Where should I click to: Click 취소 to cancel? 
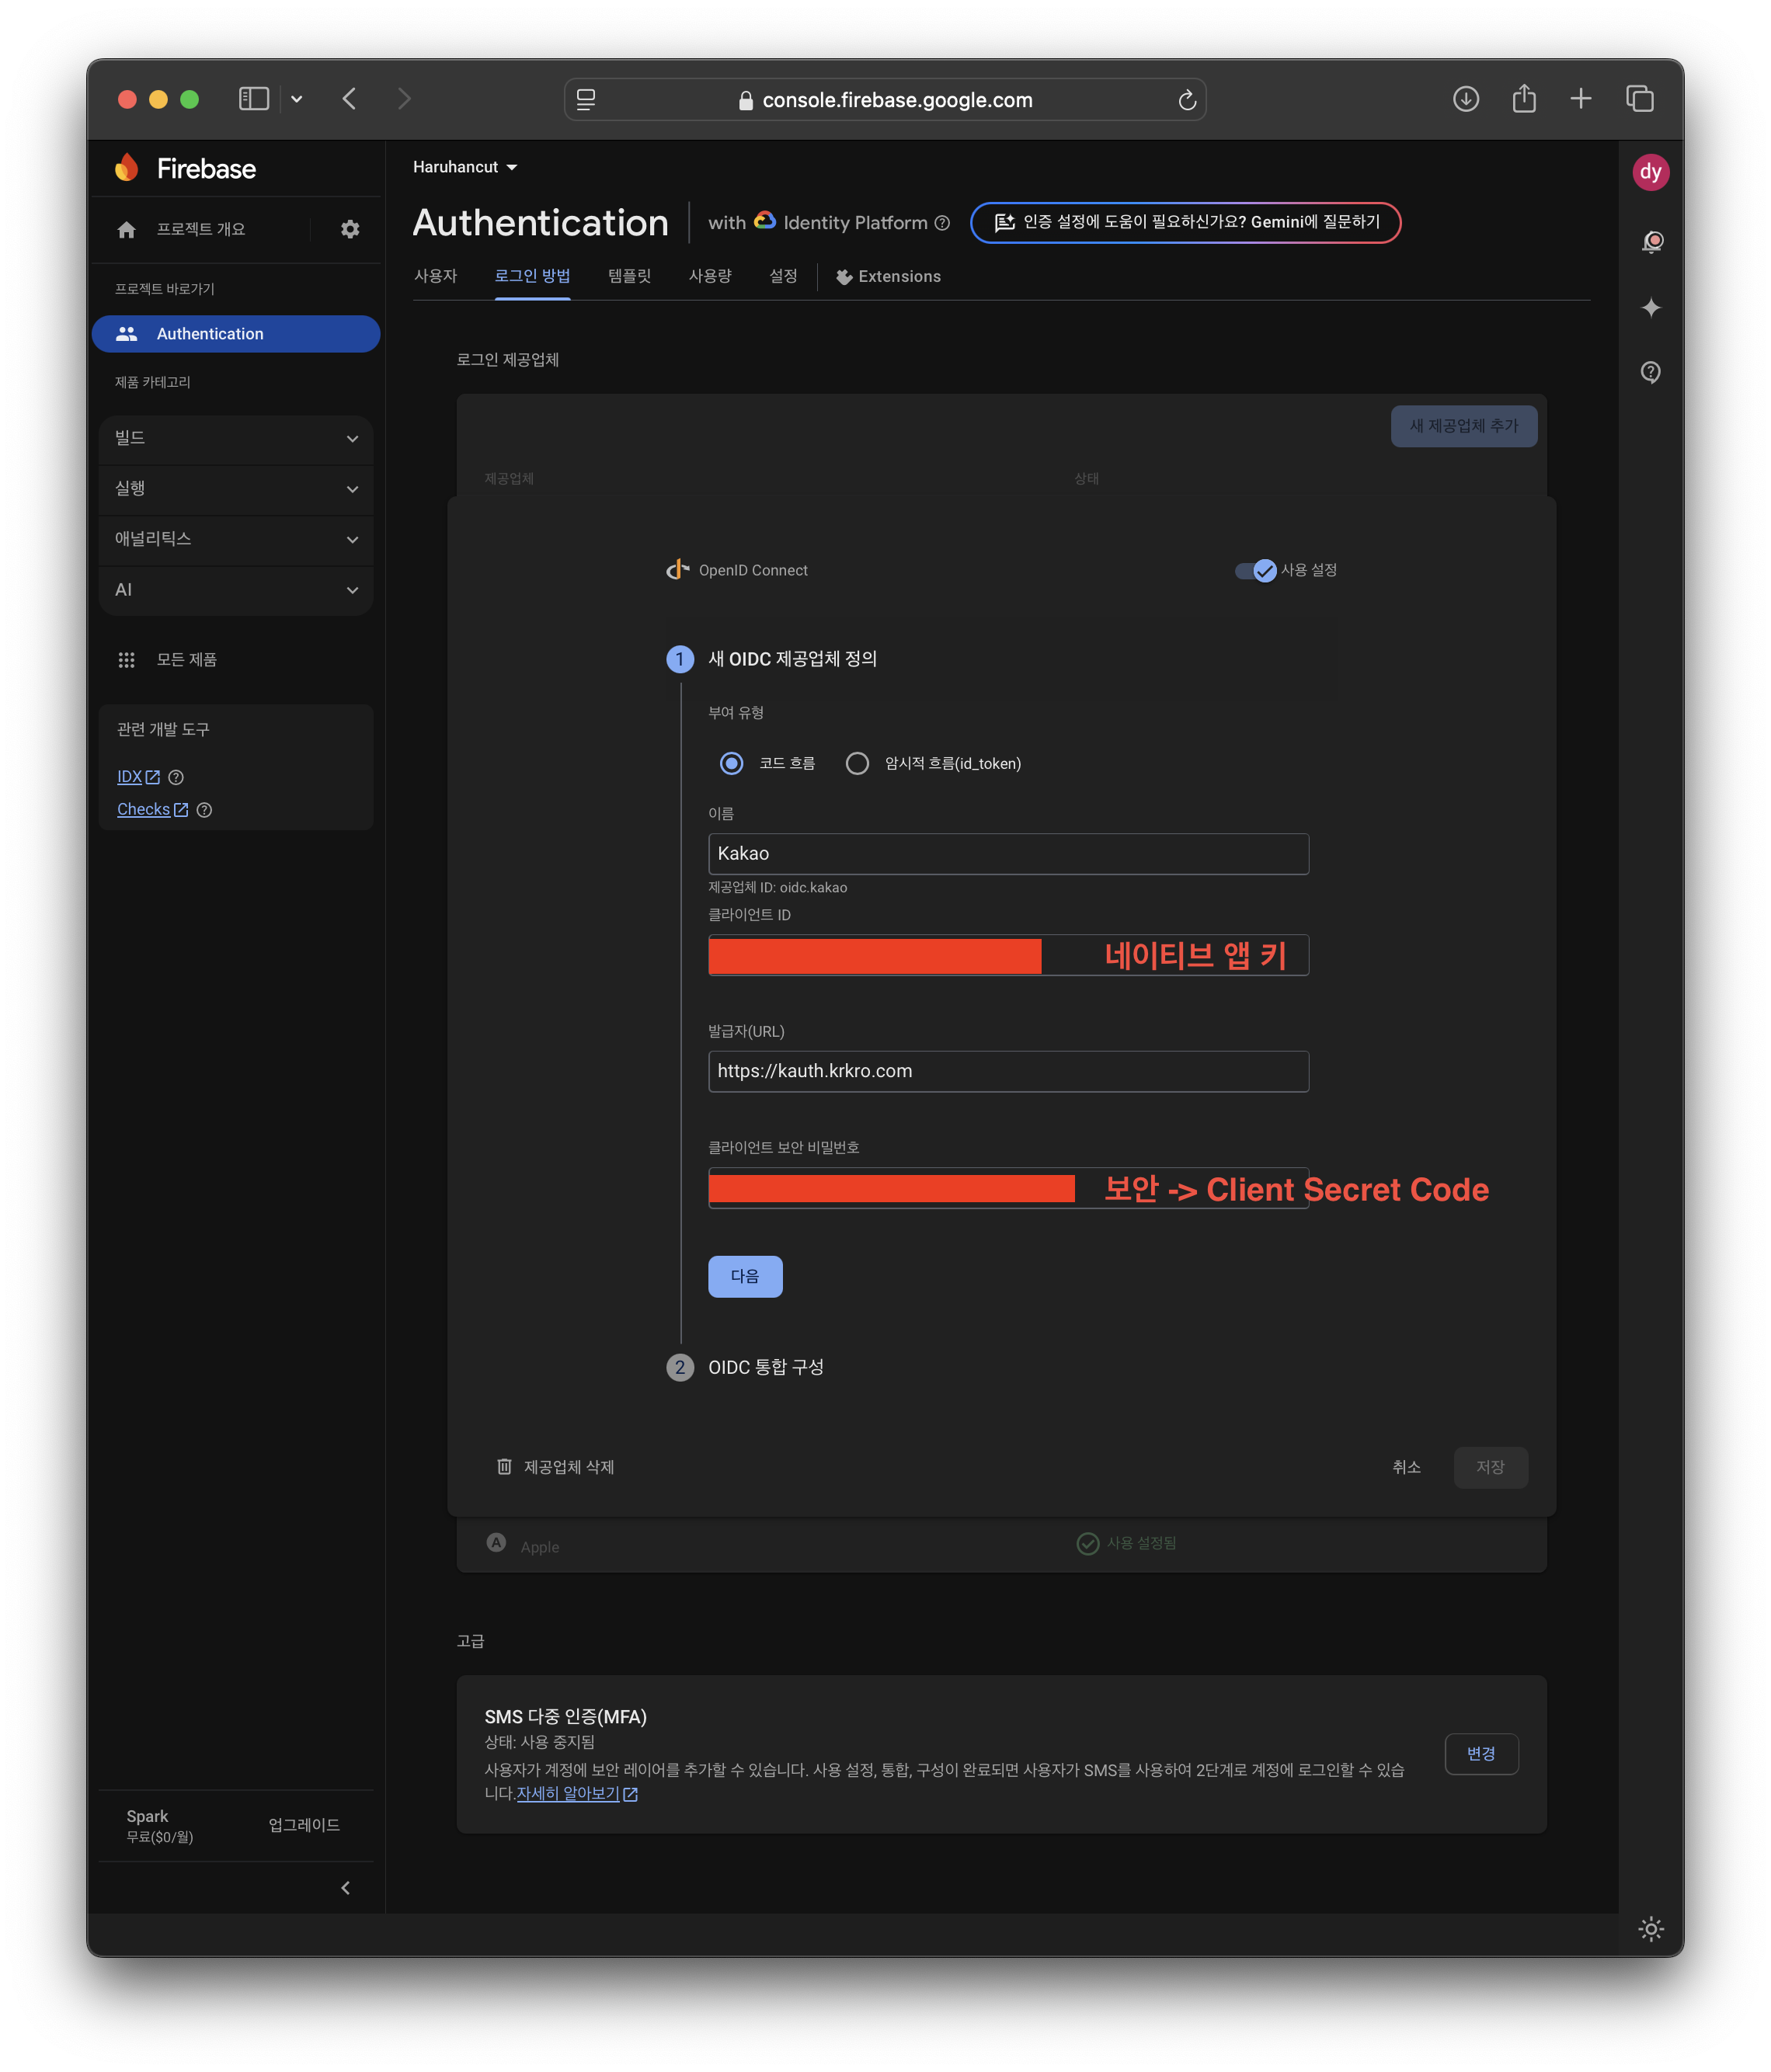(x=1406, y=1467)
